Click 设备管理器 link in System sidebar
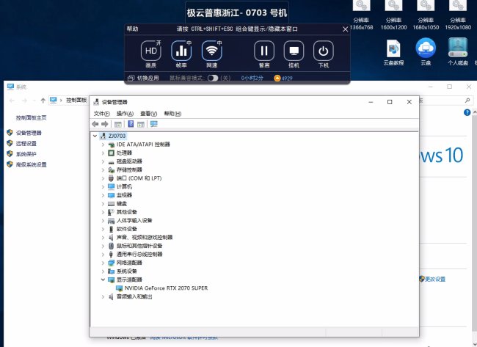 pos(29,133)
